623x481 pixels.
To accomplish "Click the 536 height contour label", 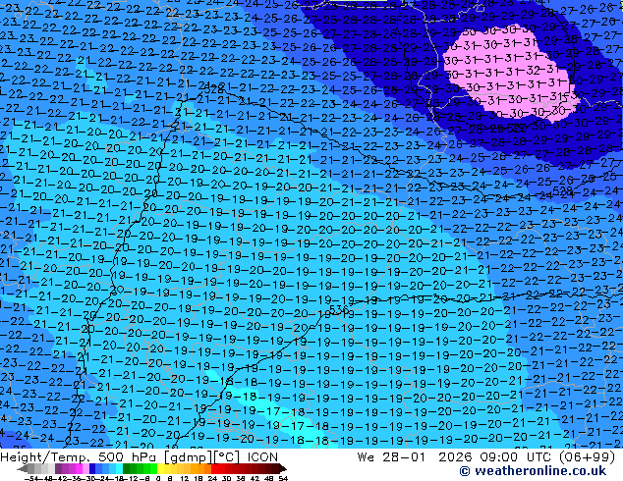I will [x=339, y=309].
